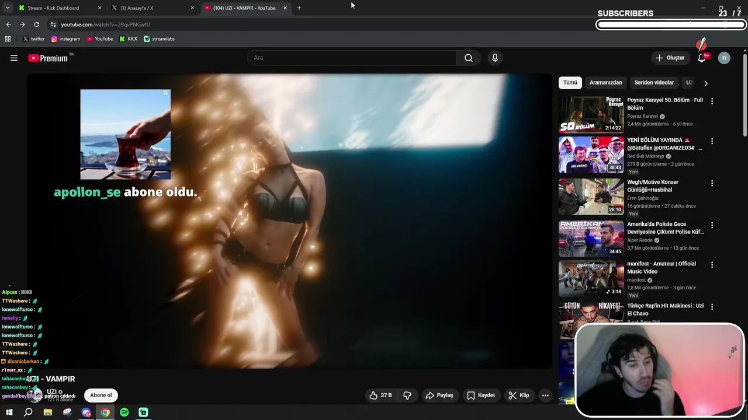Open the Discord taskbar icon with the 9+ badge

click(x=86, y=412)
